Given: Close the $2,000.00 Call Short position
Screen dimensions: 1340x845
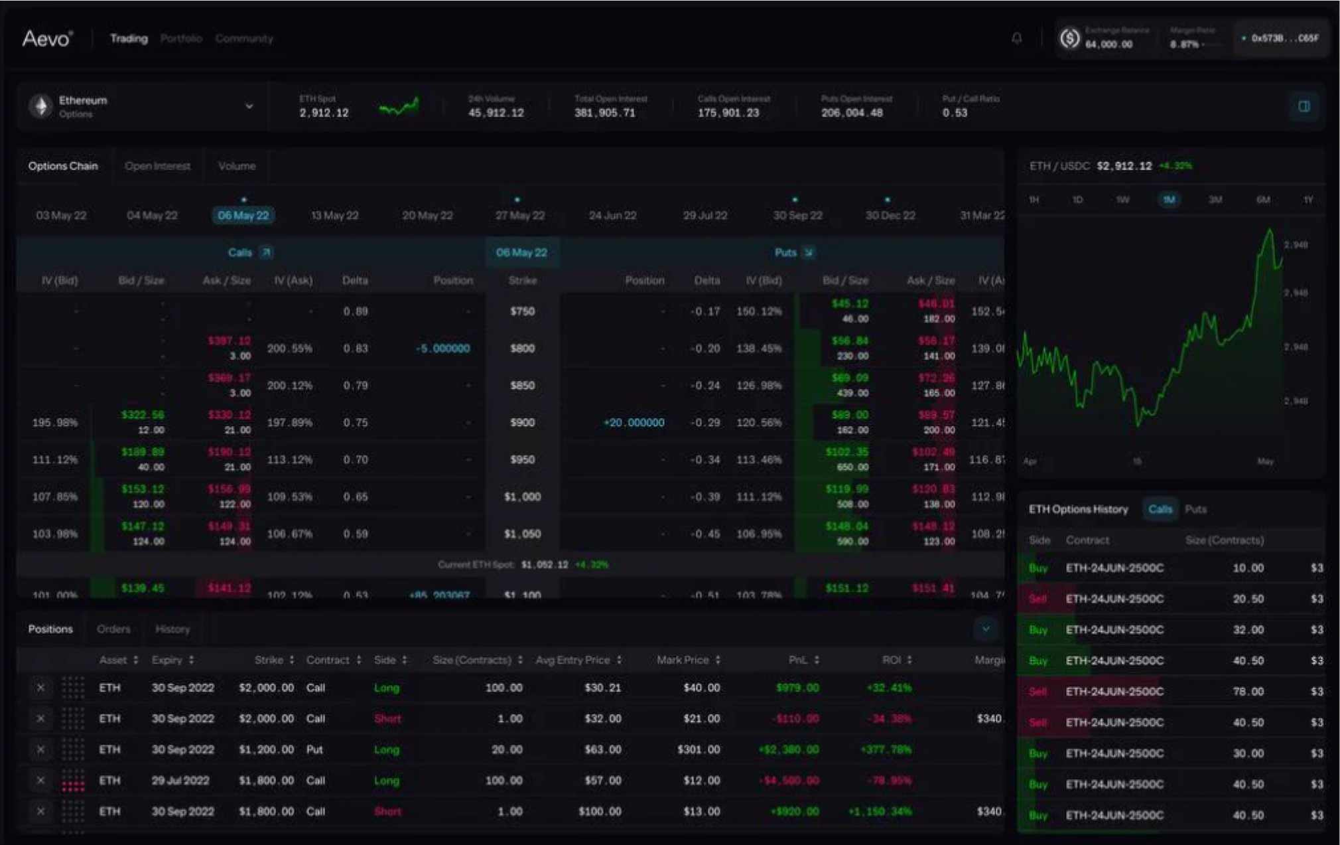Looking at the screenshot, I should [40, 718].
